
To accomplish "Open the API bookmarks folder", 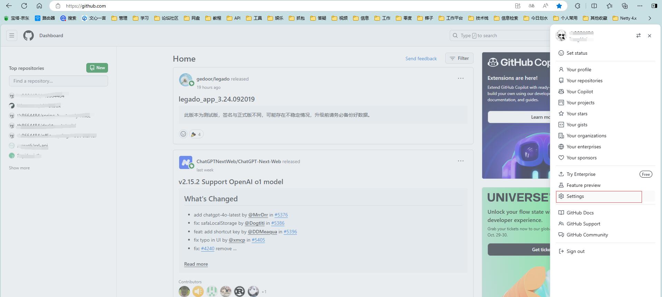I will (234, 18).
